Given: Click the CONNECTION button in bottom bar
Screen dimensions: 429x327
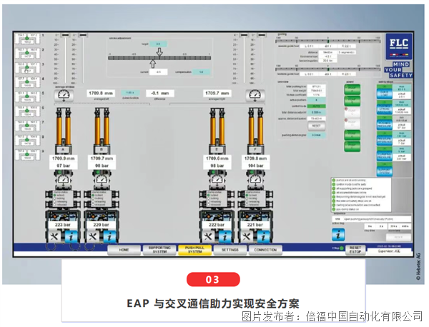Looking at the screenshot, I should [267, 249].
